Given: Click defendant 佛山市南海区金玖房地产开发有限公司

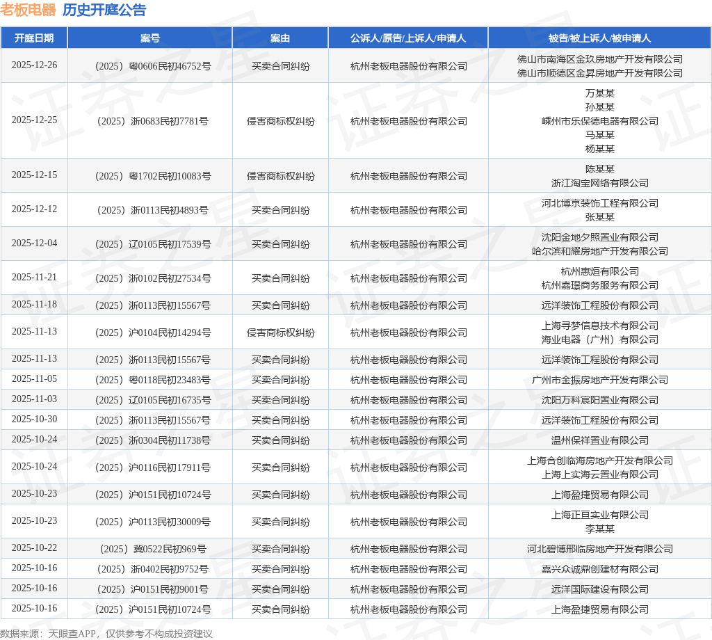Looking at the screenshot, I should click(600, 59).
